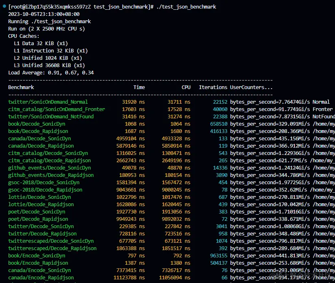Select bytes_per_second=796.817Mi/s counter
Image resolution: width=335 pixels, height=283 pixels.
(x=270, y=241)
